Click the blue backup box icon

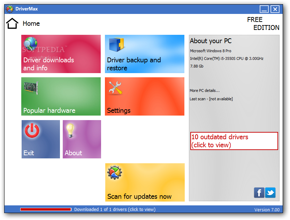(116, 45)
